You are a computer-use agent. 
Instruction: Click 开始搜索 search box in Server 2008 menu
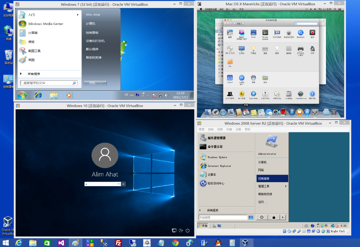tap(223, 217)
